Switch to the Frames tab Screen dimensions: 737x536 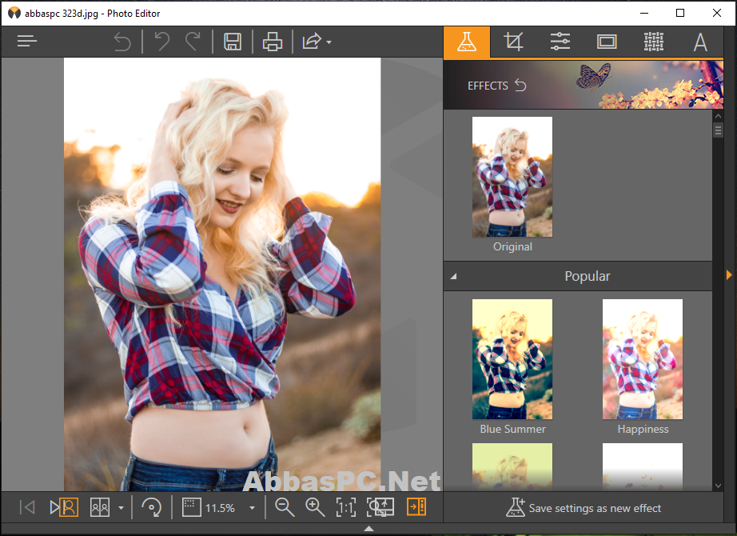pos(607,42)
